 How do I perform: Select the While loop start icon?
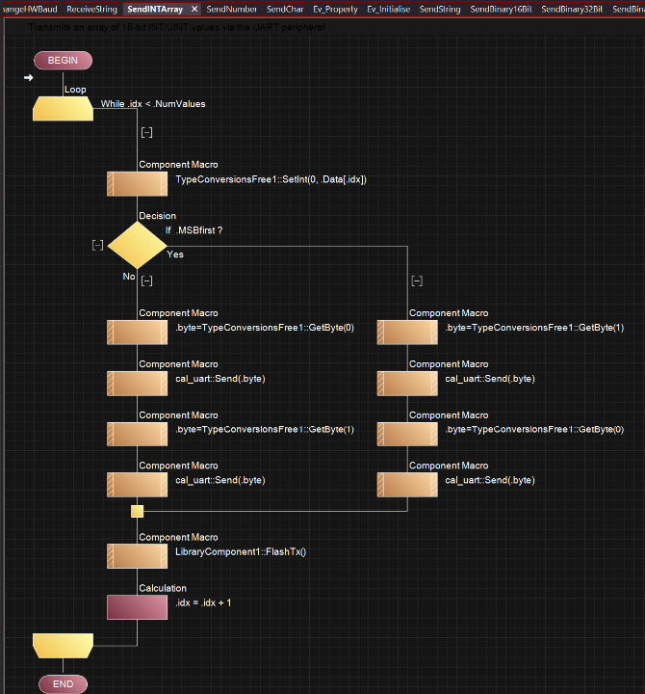click(x=63, y=109)
